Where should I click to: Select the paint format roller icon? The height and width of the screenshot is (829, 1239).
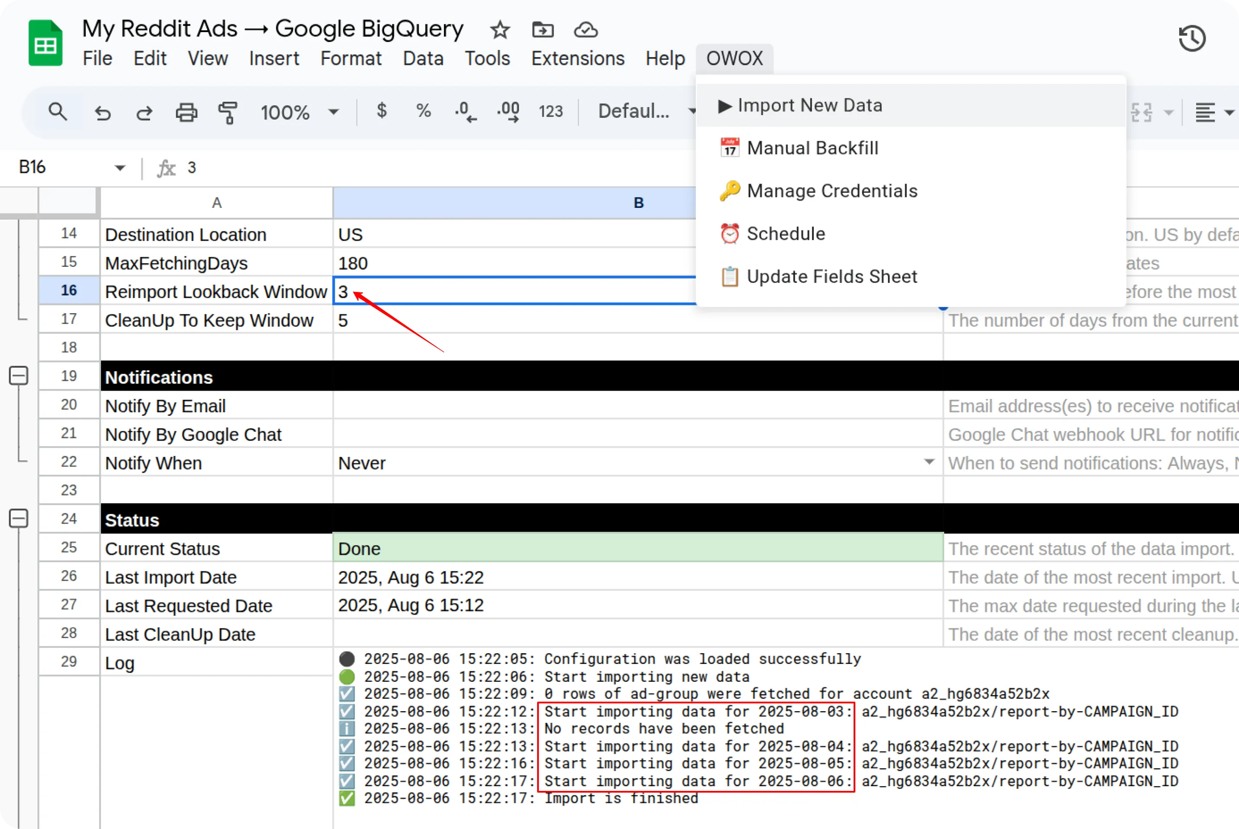pos(228,112)
